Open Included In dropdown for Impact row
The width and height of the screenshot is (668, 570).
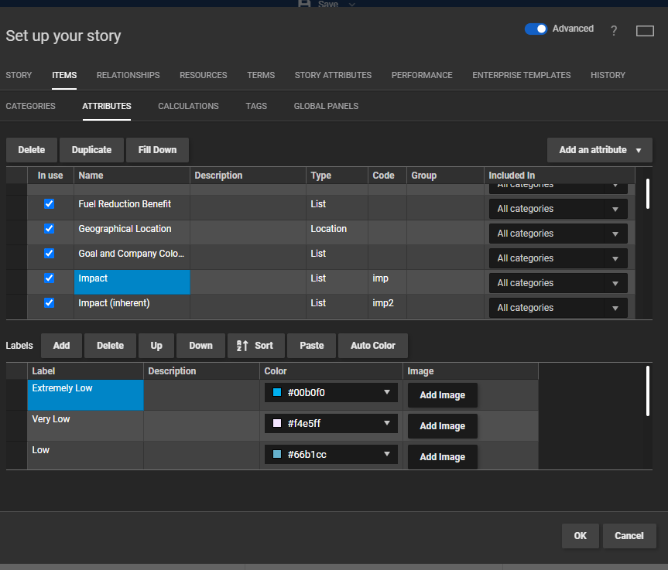pos(558,283)
